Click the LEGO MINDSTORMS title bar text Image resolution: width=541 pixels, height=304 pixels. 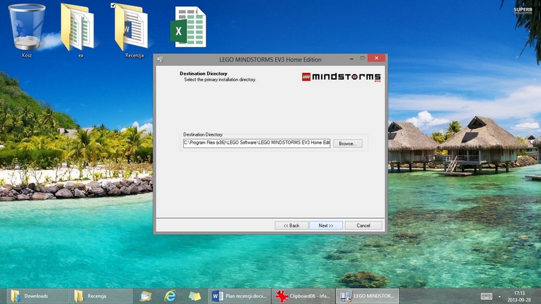pyautogui.click(x=270, y=59)
